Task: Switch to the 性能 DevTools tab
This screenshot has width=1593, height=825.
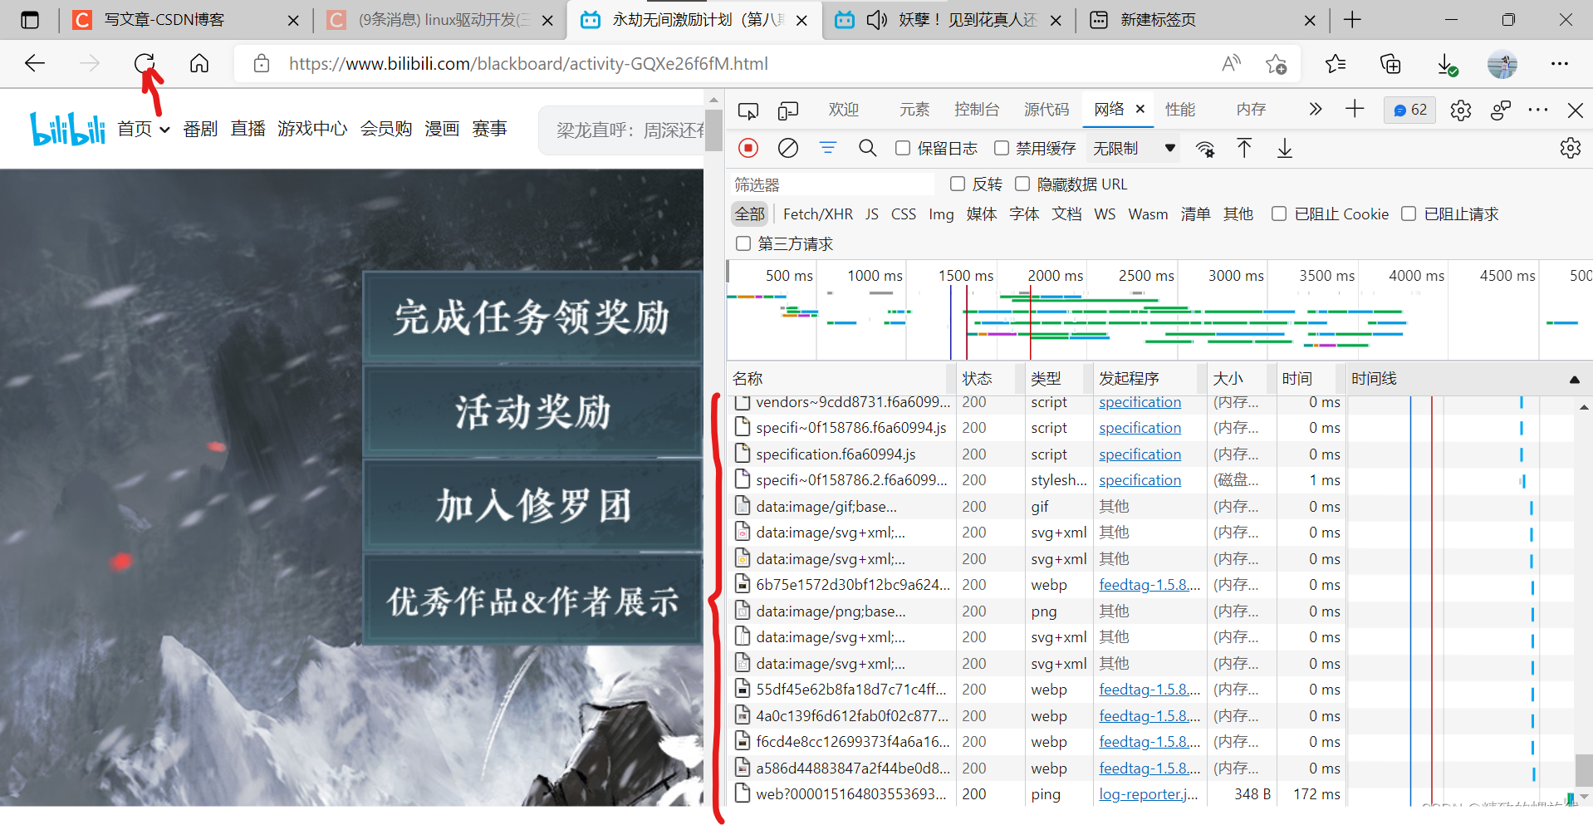Action: 1180,110
